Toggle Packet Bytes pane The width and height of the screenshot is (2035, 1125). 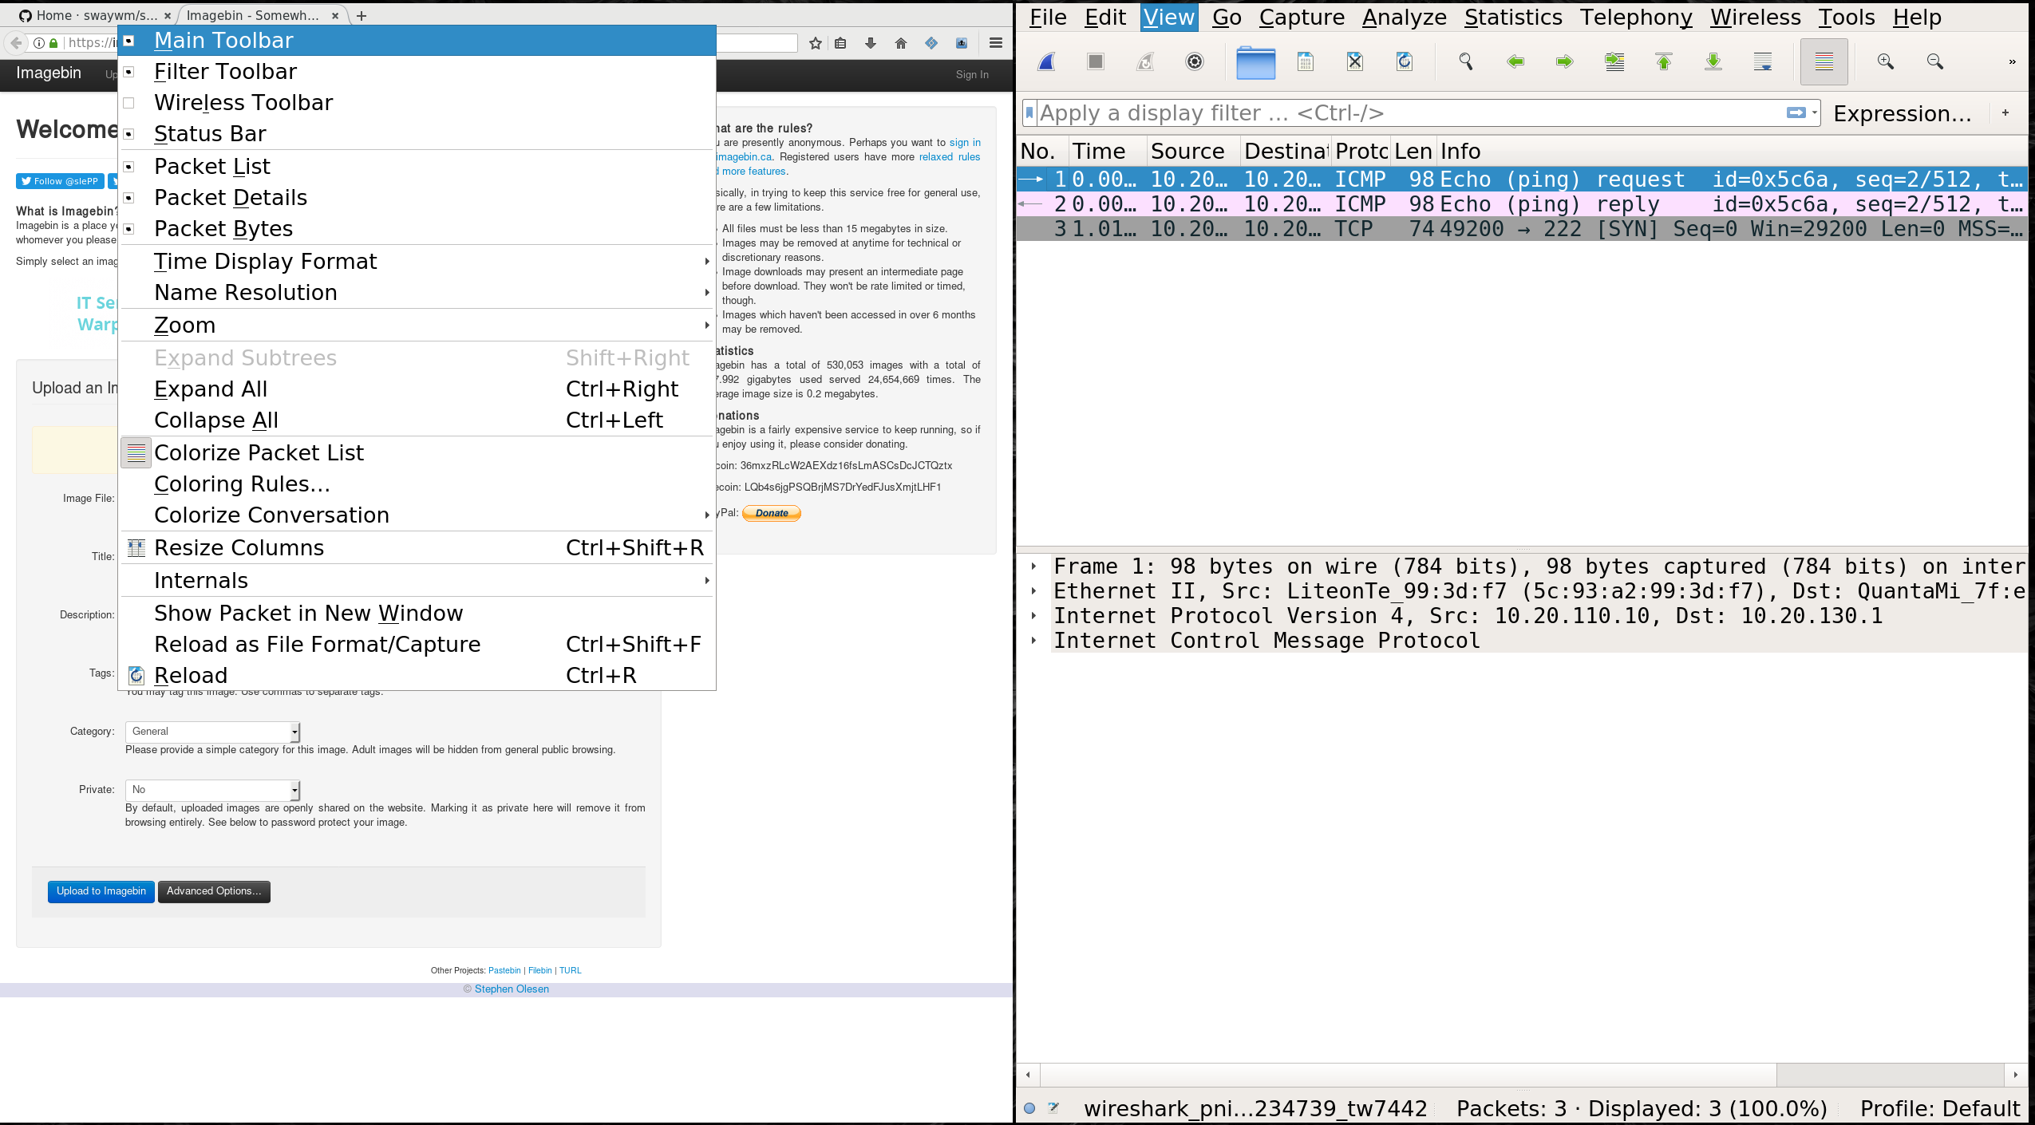pyautogui.click(x=417, y=228)
